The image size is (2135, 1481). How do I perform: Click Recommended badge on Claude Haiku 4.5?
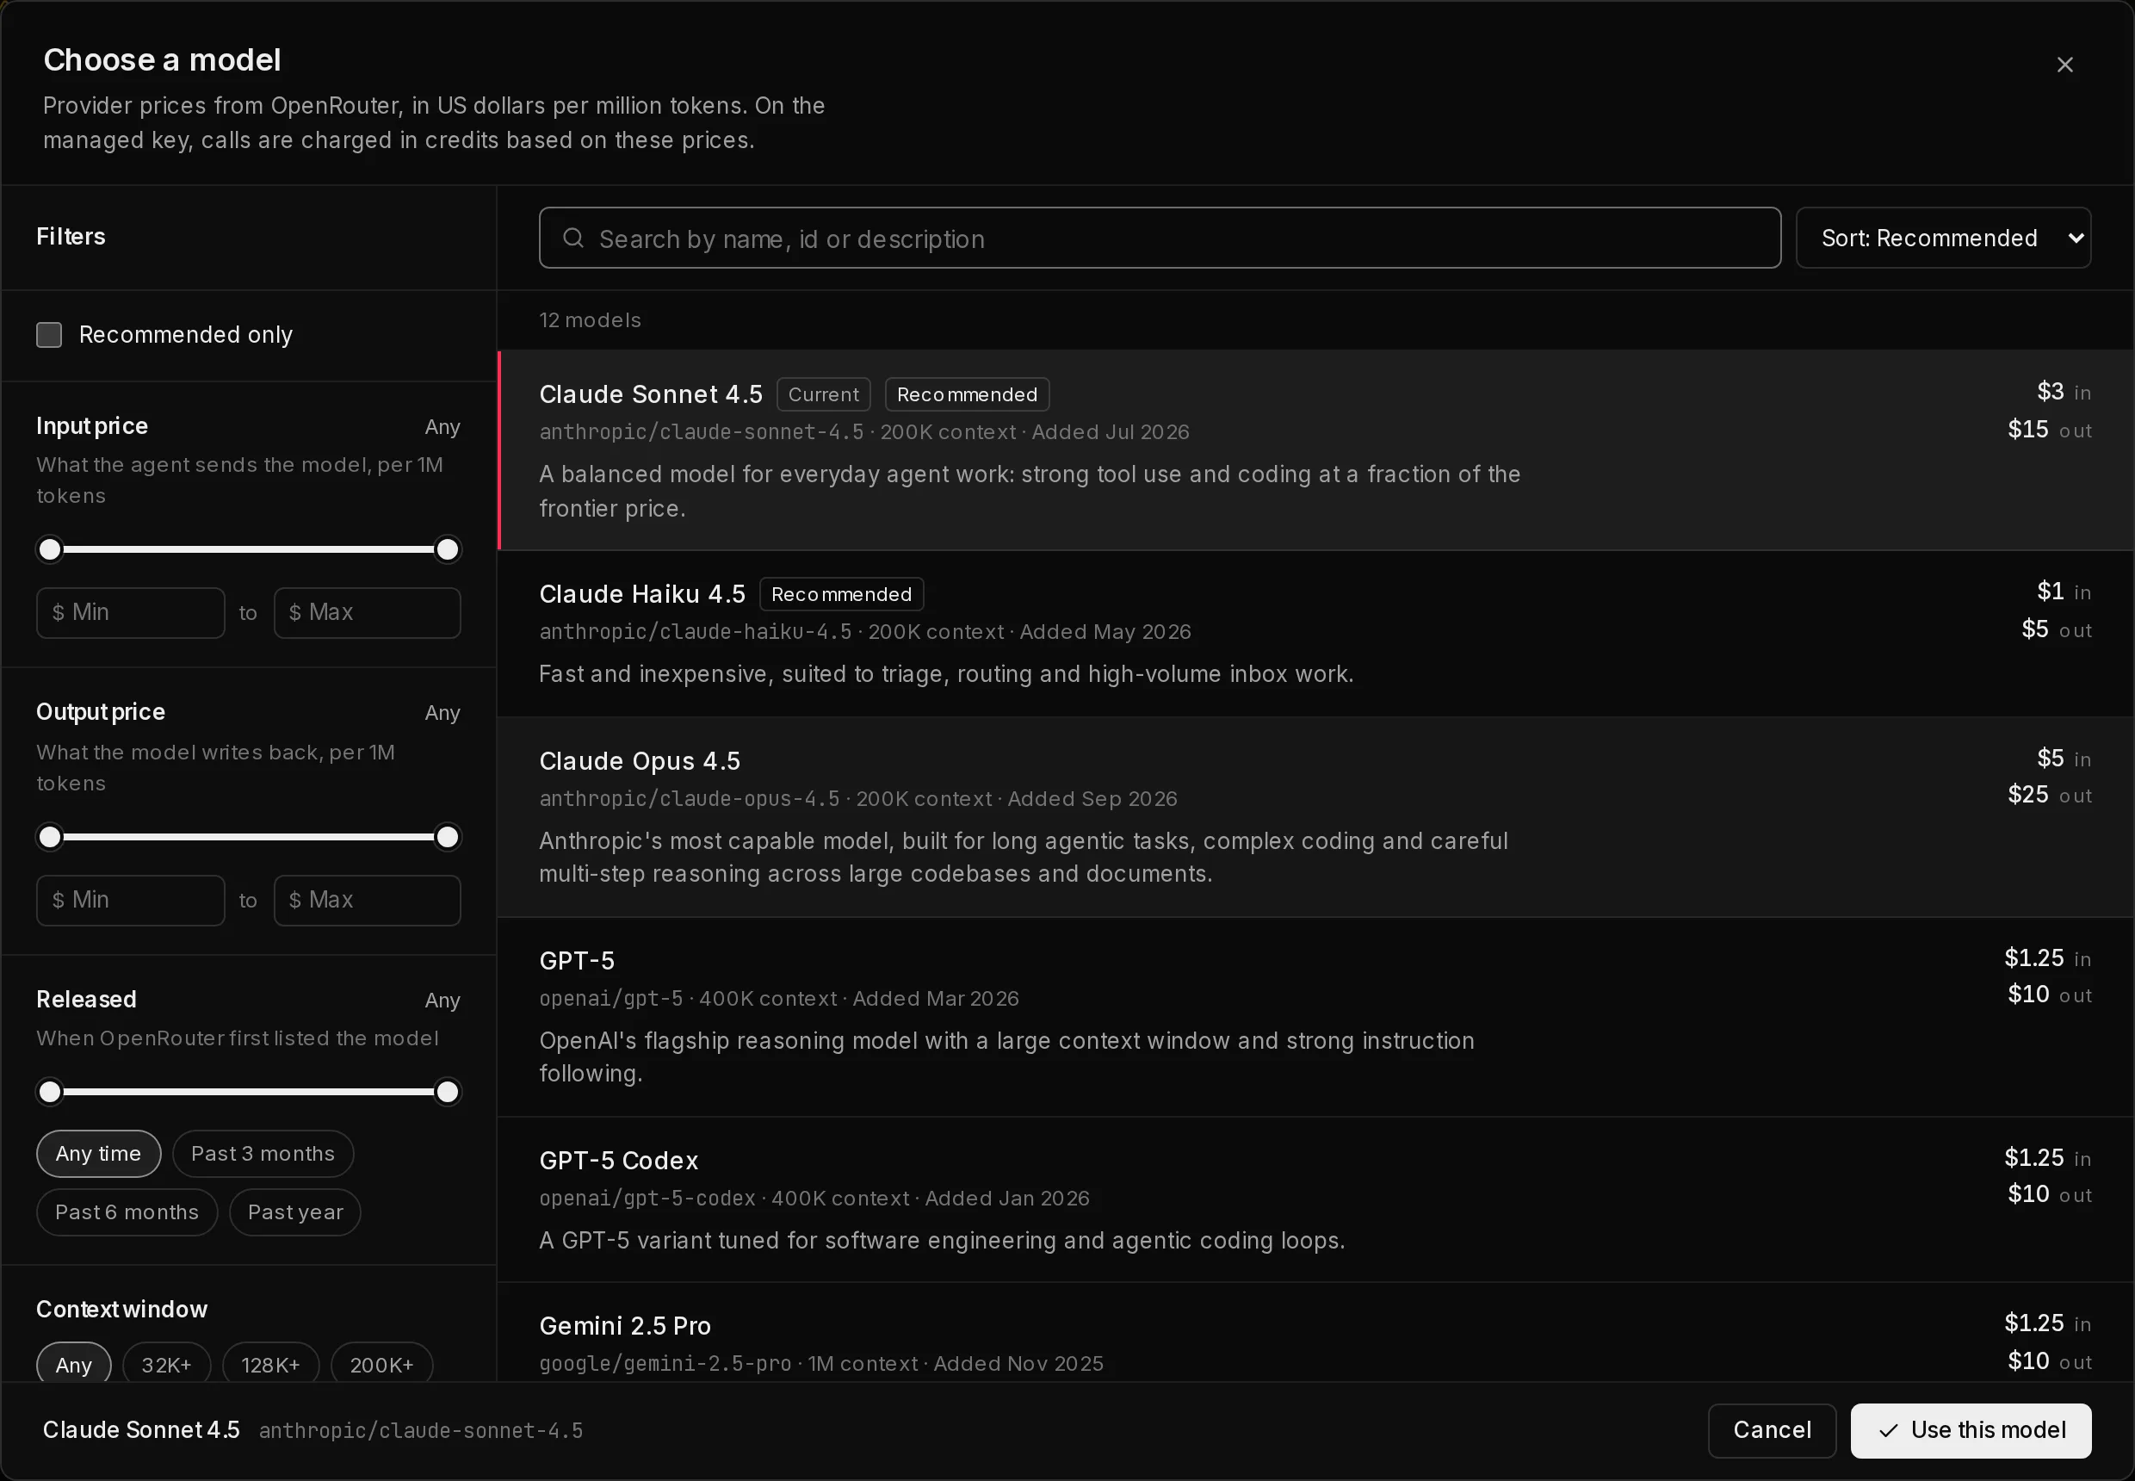click(842, 594)
